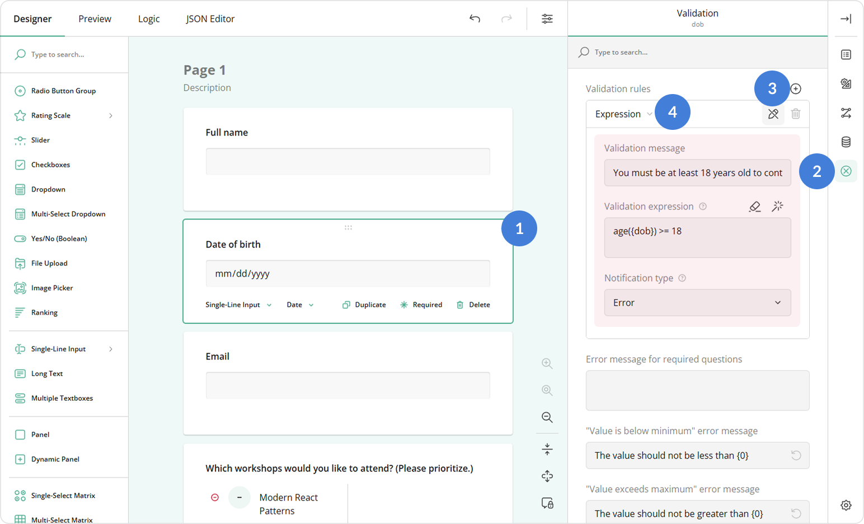
Task: Click the eraser icon beside Validation expression
Action: click(754, 206)
